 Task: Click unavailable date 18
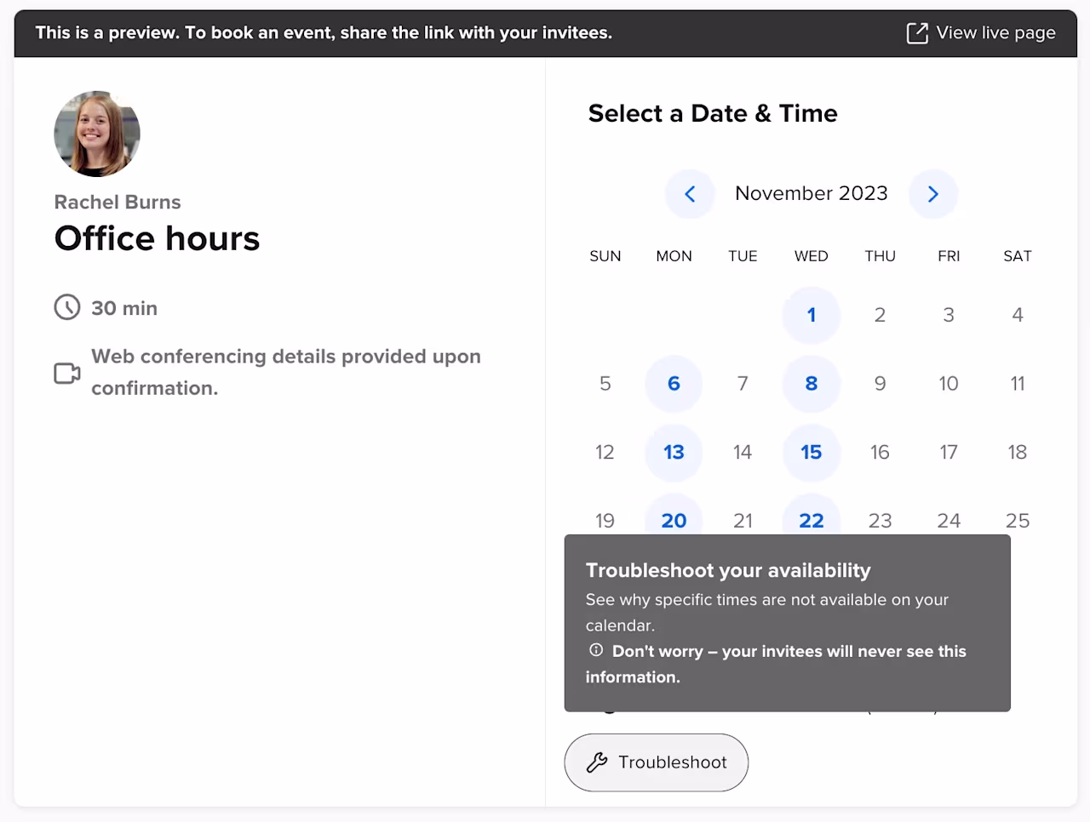click(x=1018, y=453)
